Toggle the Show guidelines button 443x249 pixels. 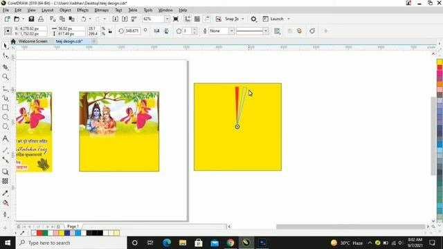[x=207, y=19]
